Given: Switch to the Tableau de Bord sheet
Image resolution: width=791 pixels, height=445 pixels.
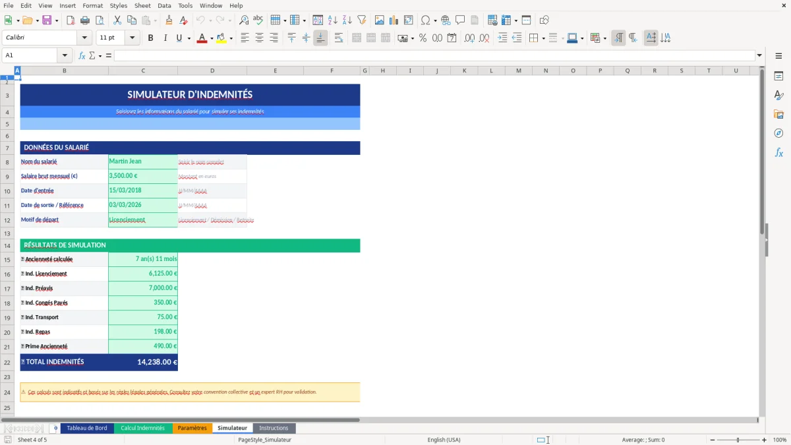Looking at the screenshot, I should 87,428.
